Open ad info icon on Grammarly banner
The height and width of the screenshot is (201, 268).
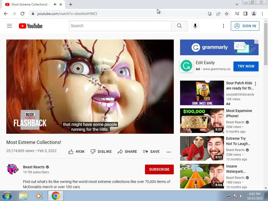[256, 42]
